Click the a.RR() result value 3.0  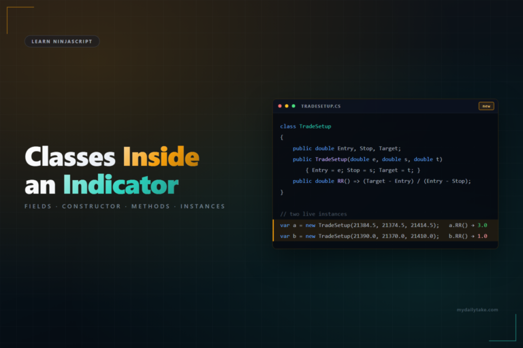tap(482, 225)
